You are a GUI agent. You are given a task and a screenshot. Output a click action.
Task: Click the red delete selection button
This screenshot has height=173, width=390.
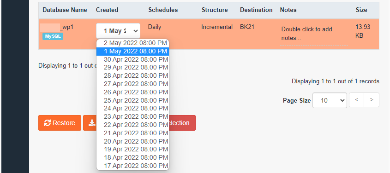[x=182, y=123]
